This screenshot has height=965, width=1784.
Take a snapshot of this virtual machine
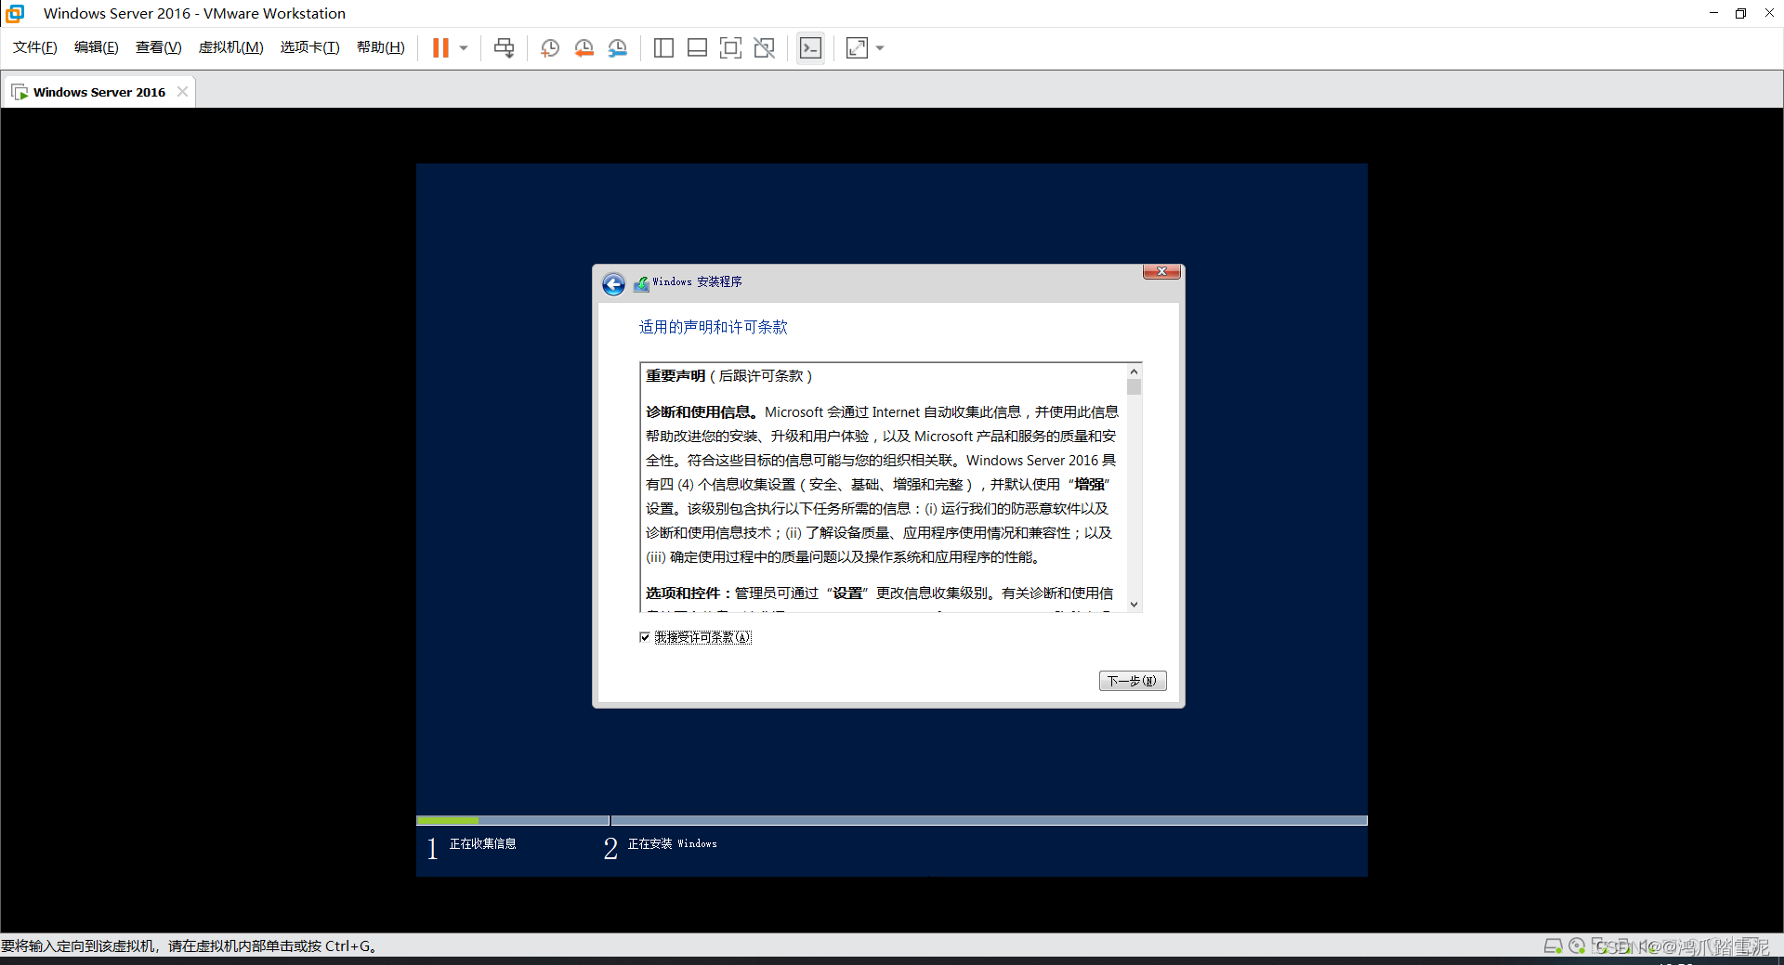tap(550, 47)
